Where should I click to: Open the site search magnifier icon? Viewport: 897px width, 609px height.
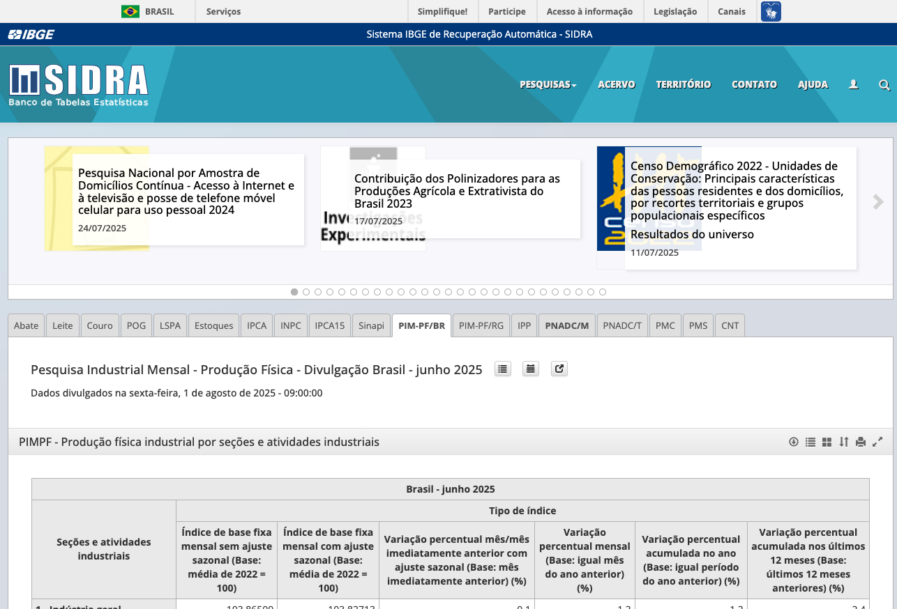click(x=884, y=85)
